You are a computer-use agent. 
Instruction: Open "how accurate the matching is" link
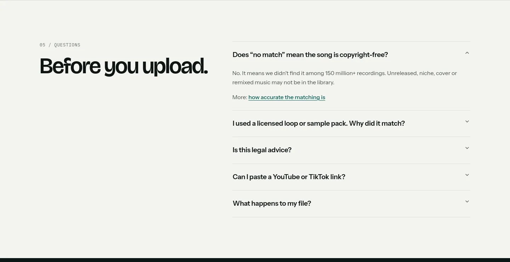click(x=287, y=97)
